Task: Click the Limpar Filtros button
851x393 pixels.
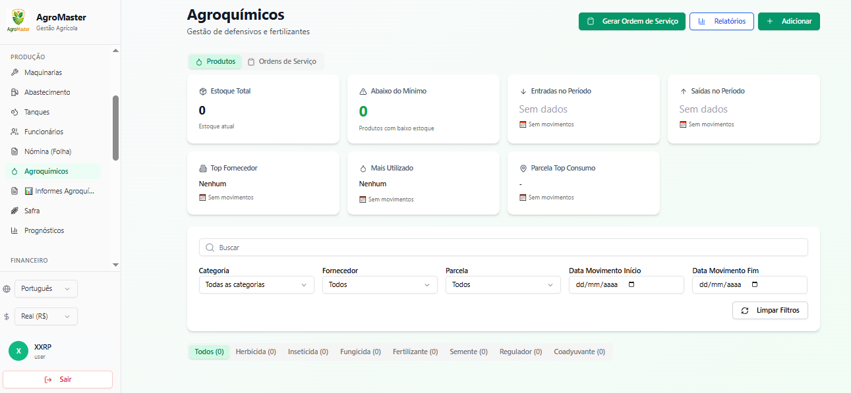Action: click(769, 311)
